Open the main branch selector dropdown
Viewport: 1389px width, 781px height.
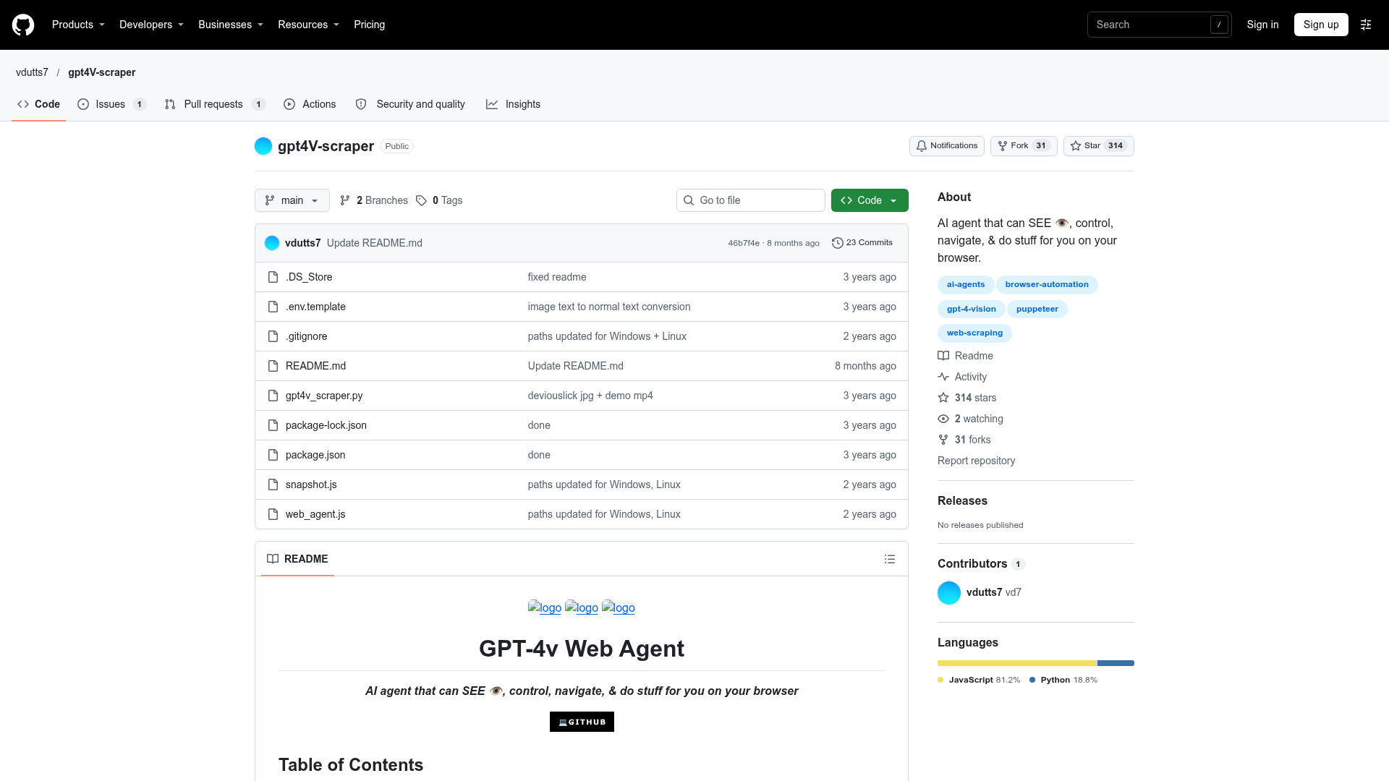click(x=292, y=200)
